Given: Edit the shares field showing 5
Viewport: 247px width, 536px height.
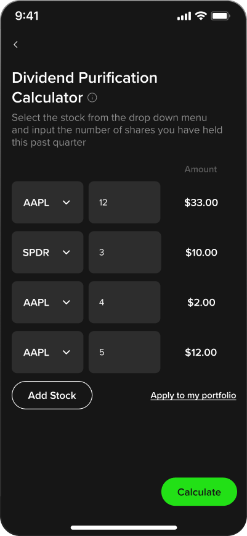Looking at the screenshot, I should coord(124,352).
